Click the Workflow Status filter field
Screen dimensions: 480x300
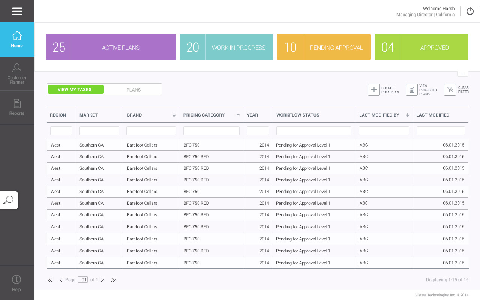(x=313, y=131)
